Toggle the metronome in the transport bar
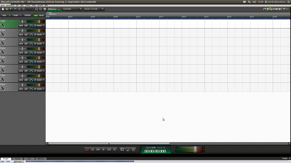The image size is (291, 163). pyautogui.click(x=128, y=149)
